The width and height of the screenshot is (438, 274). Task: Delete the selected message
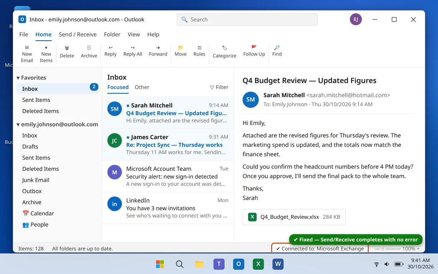[67, 52]
